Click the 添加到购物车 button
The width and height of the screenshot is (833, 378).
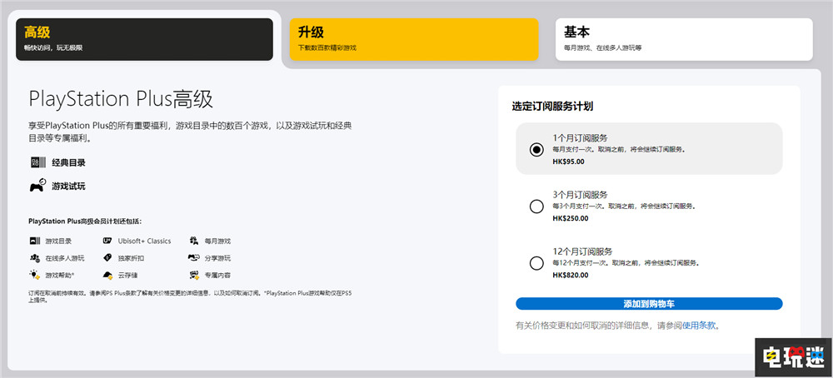click(649, 304)
